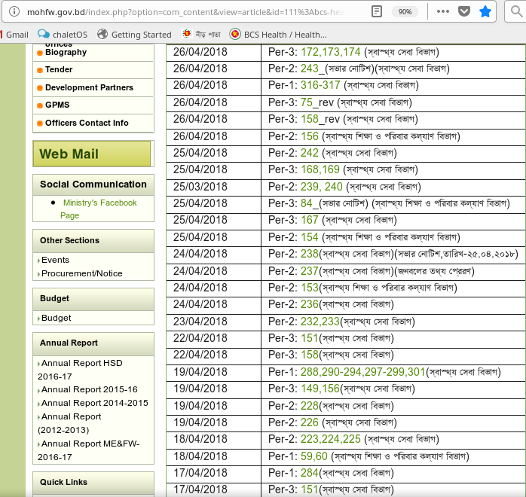Image resolution: width=526 pixels, height=497 pixels.
Task: Click the Save to Pocket icon
Action: tap(465, 12)
